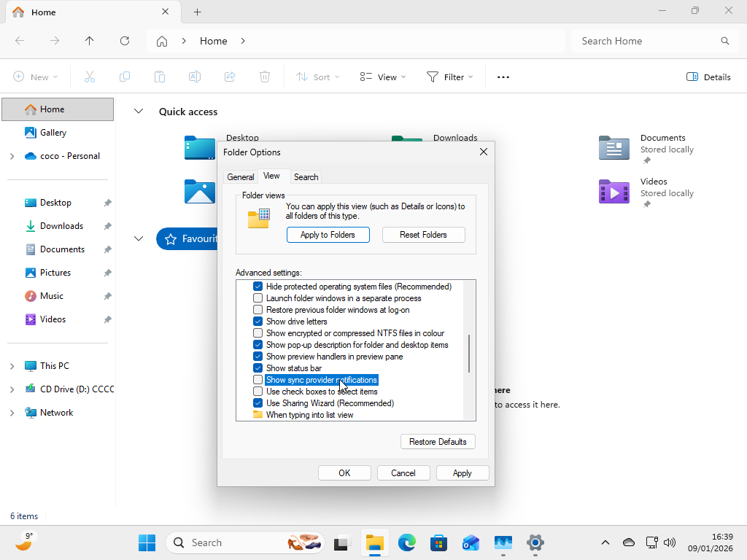This screenshot has height=560, width=747.
Task: Switch to the General tab in Folder Options
Action: [241, 176]
